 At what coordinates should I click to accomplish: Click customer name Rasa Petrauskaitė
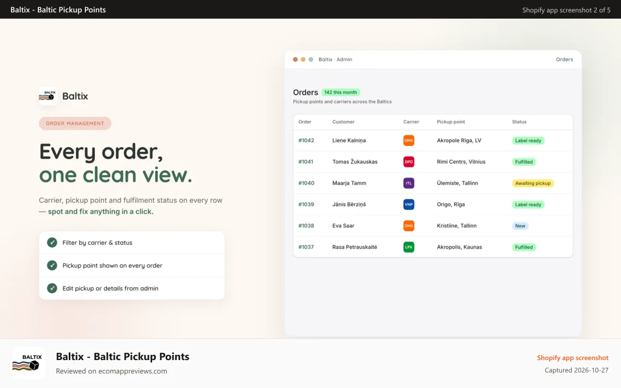click(355, 247)
